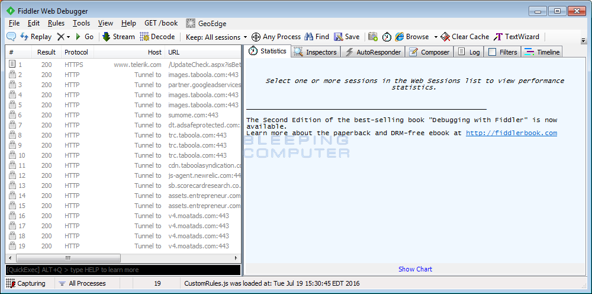The height and width of the screenshot is (294, 592).
Task: Click the Show Chart link
Action: point(416,269)
